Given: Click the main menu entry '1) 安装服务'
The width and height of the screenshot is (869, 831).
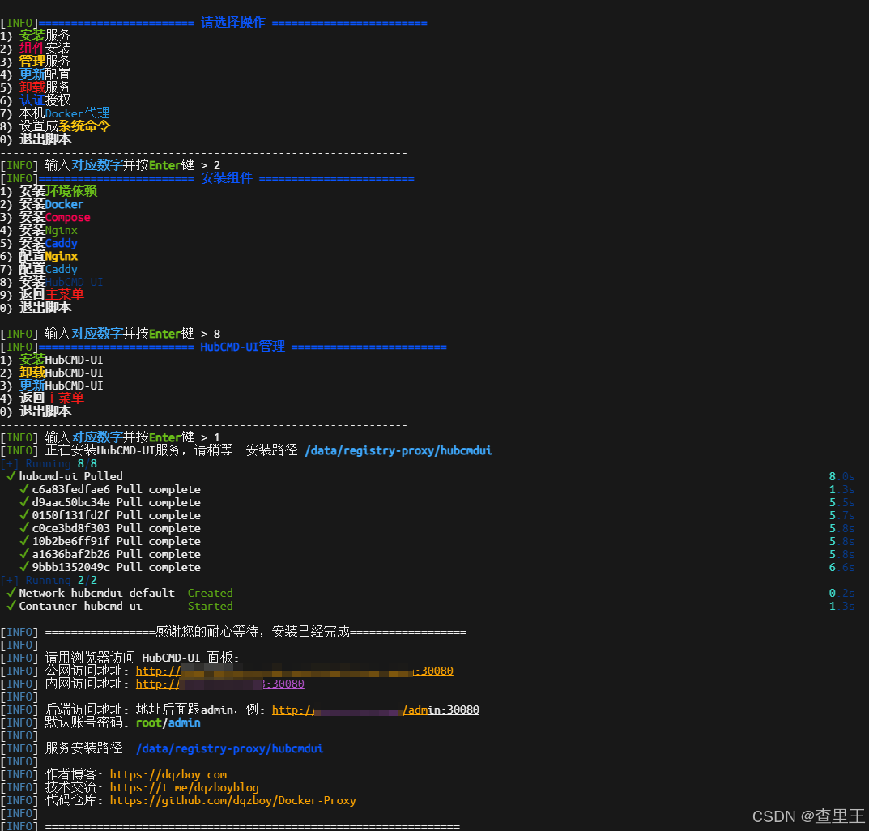Looking at the screenshot, I should [36, 36].
